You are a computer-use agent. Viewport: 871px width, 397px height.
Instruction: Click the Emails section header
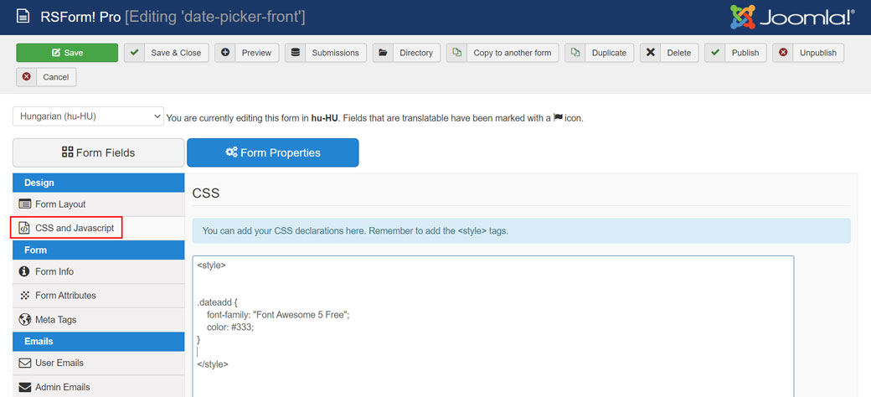click(x=98, y=342)
